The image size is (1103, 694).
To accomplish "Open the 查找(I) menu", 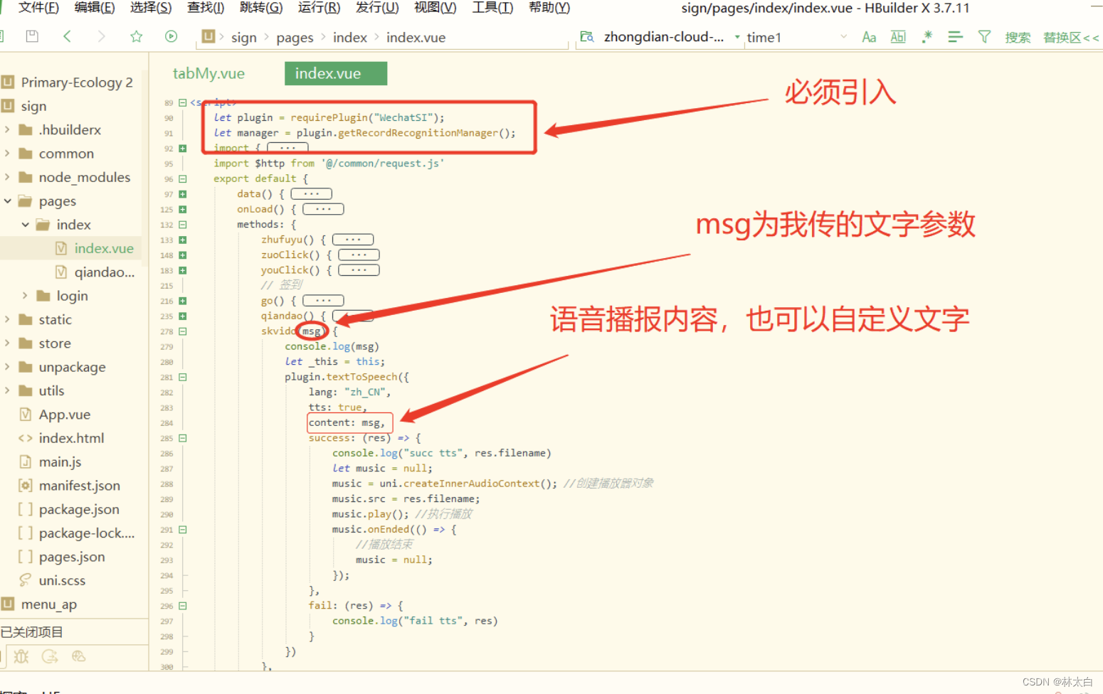I will pyautogui.click(x=206, y=8).
